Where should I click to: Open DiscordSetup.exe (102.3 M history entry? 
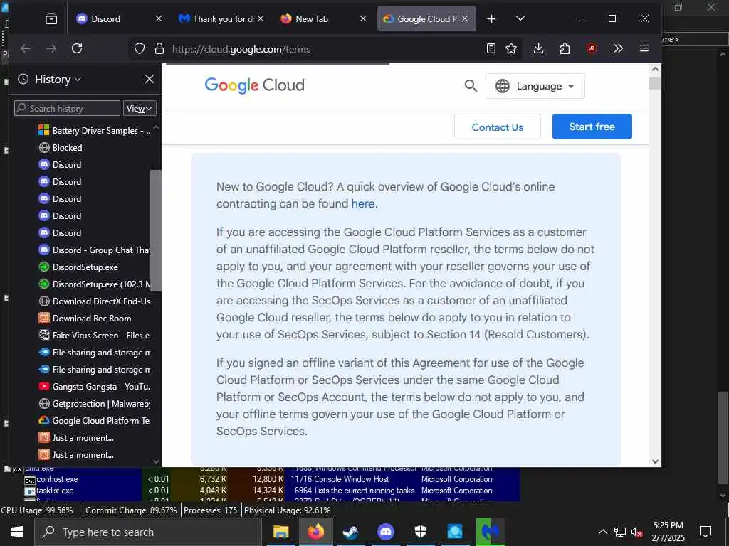coord(95,284)
